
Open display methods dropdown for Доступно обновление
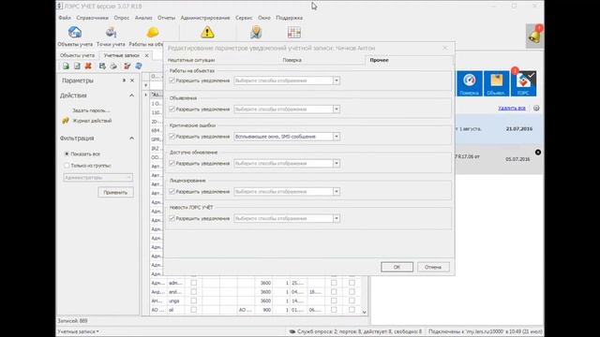point(336,163)
